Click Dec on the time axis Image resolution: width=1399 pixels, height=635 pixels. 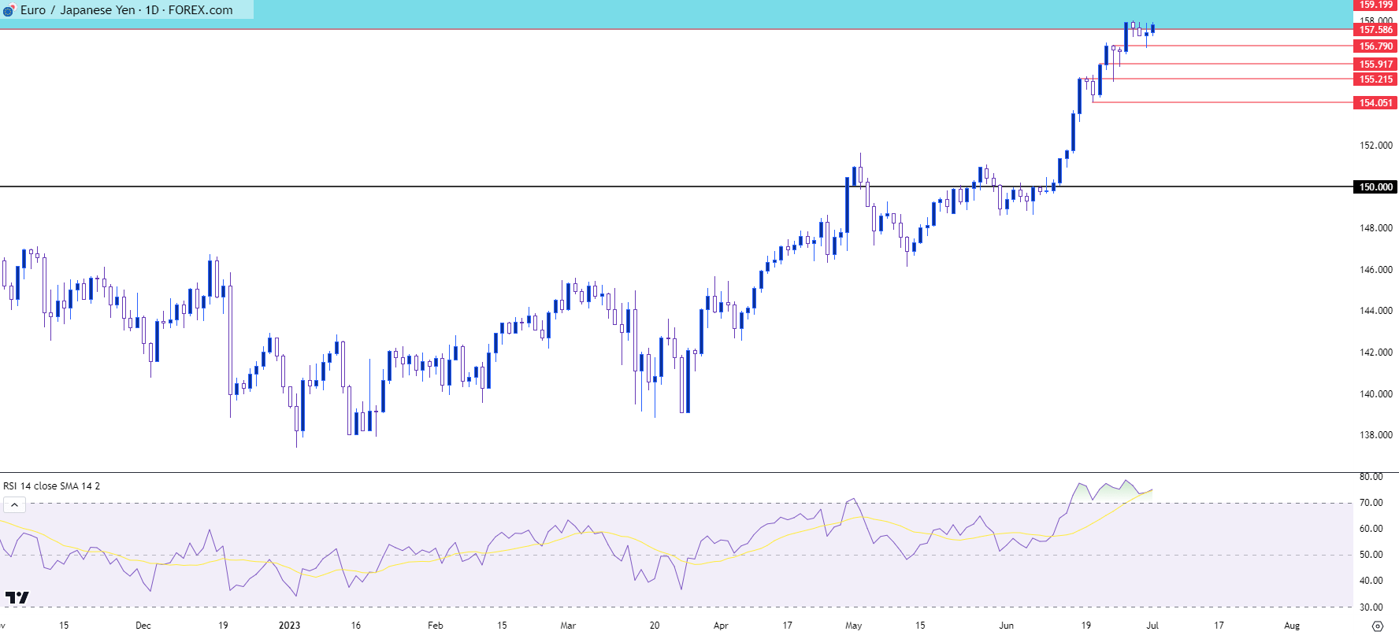143,626
